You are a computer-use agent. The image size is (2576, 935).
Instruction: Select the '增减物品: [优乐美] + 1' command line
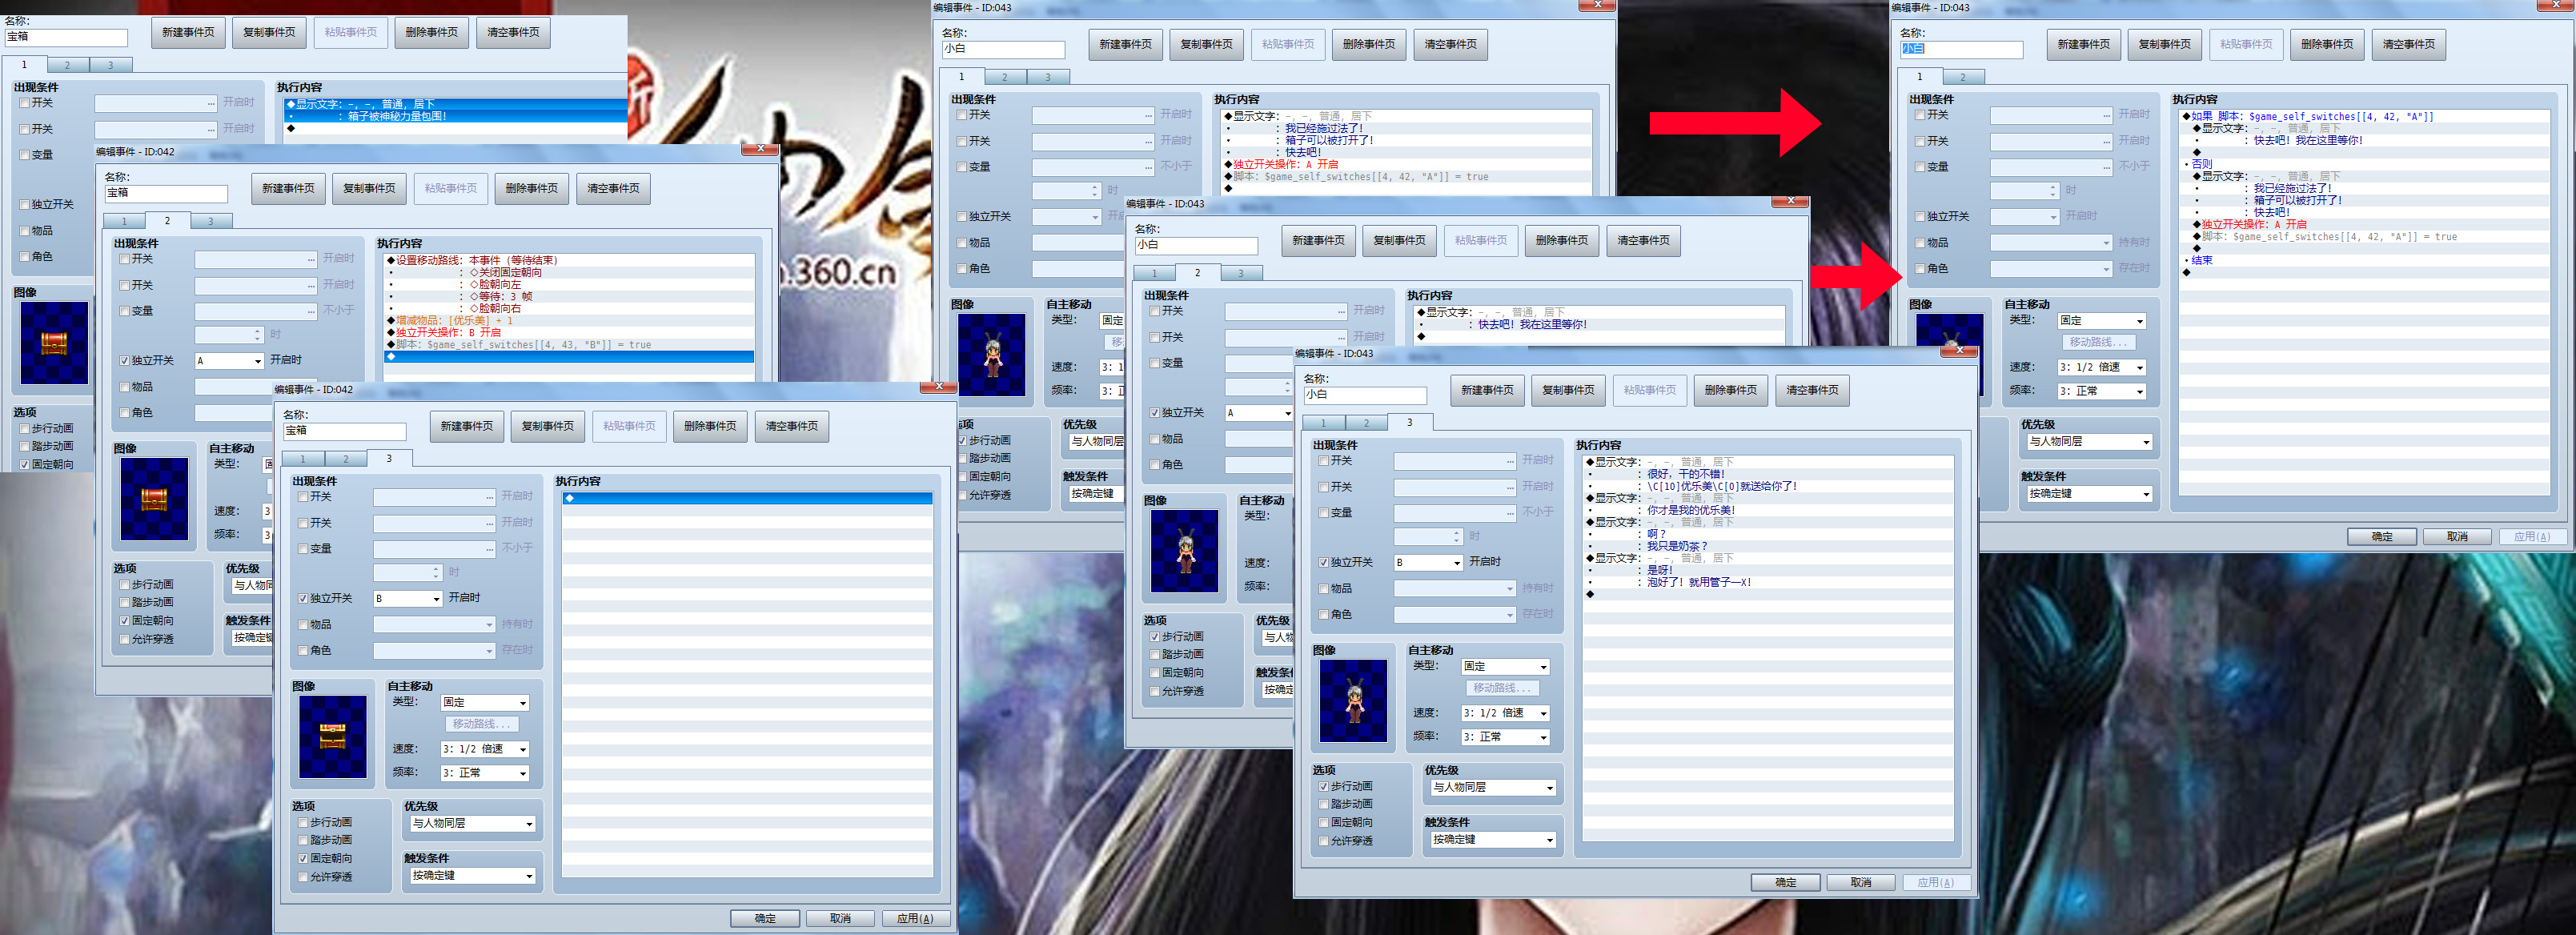pyautogui.click(x=570, y=321)
